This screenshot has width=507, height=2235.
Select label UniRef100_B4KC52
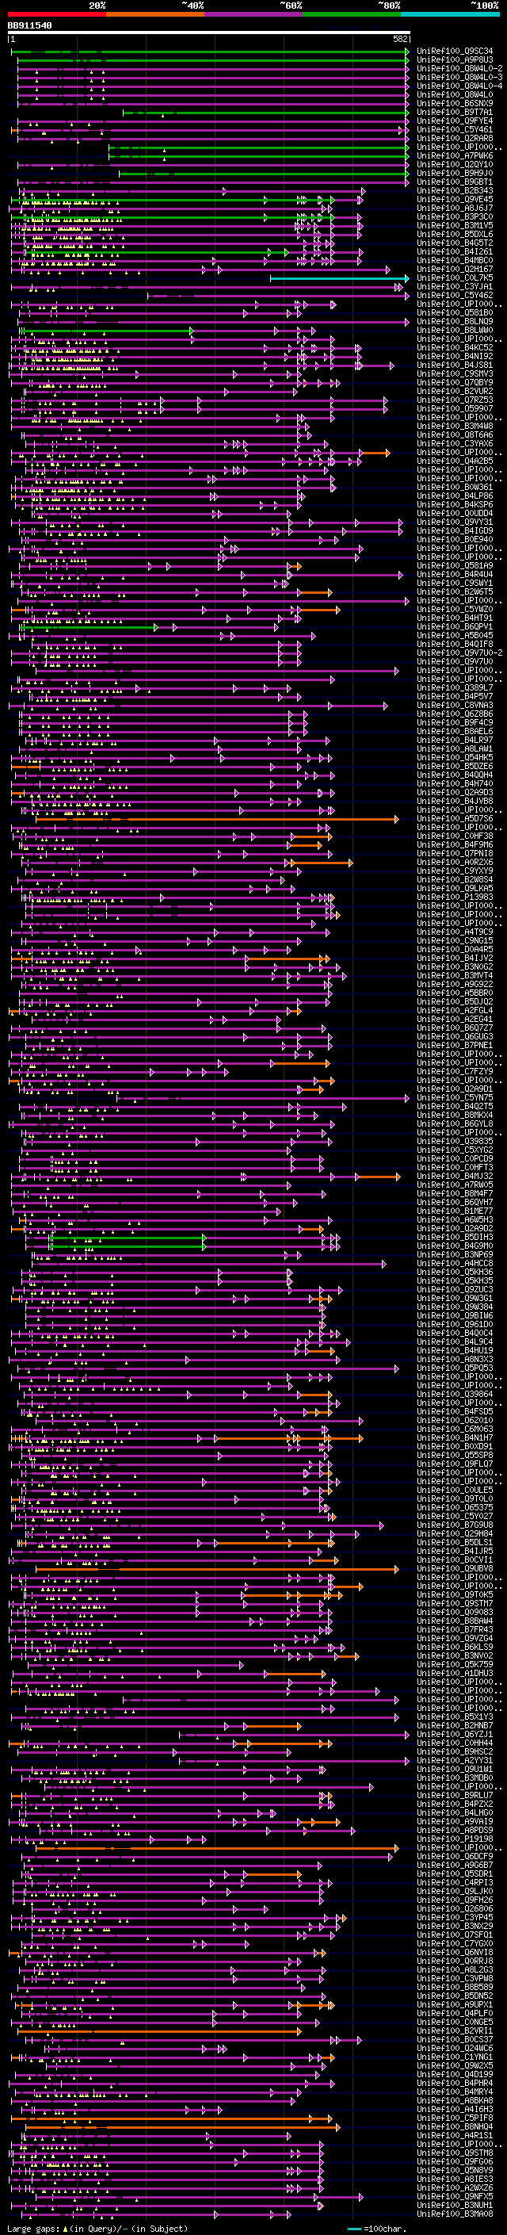tap(454, 348)
